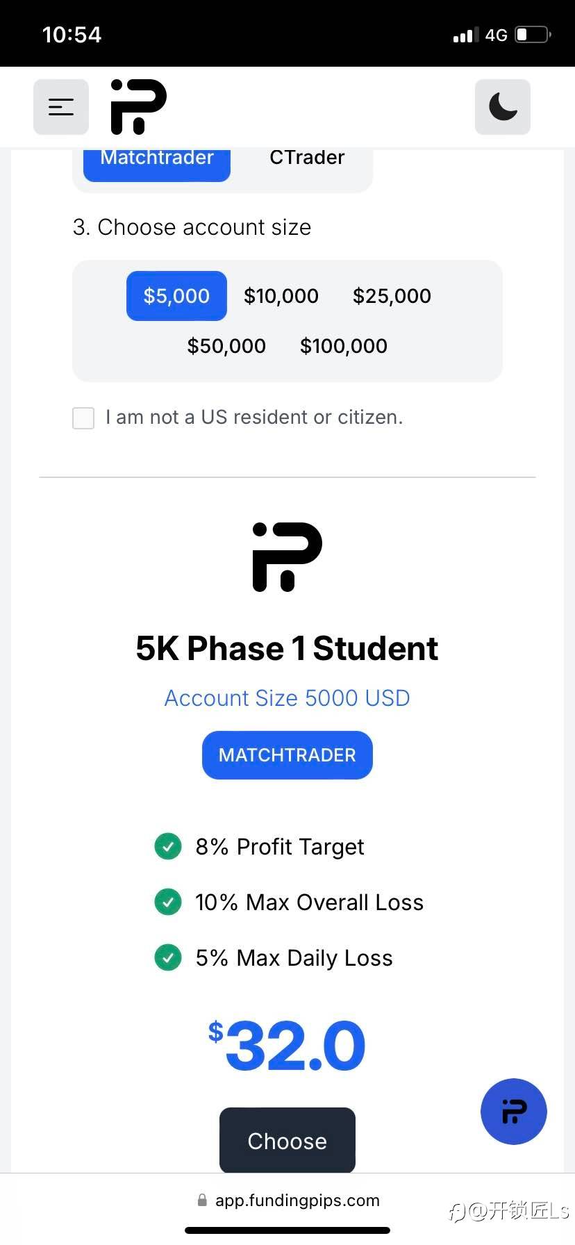Screen dimensions: 575x1245
Task: Switch to the CTrader platform tab
Action: point(307,160)
